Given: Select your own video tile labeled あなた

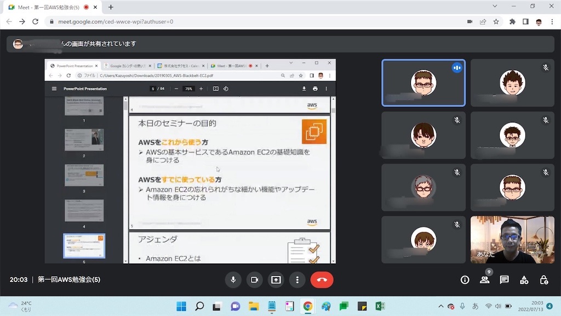Looking at the screenshot, I should point(512,239).
